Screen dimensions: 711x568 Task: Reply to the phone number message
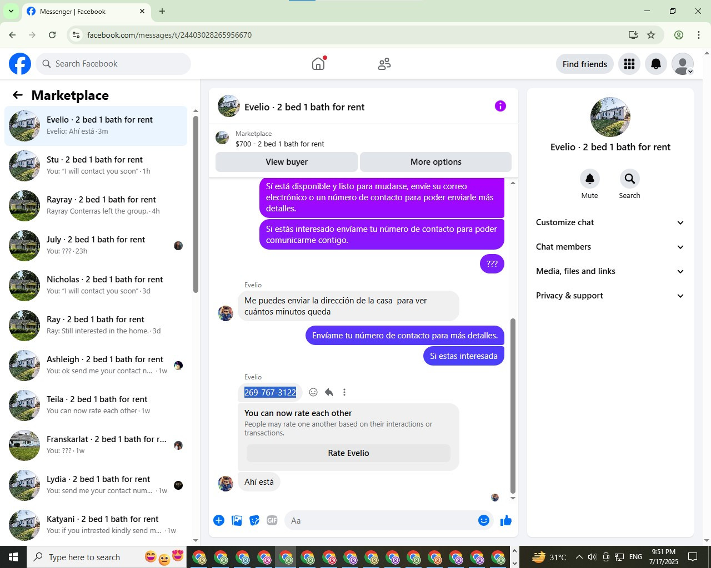click(329, 392)
